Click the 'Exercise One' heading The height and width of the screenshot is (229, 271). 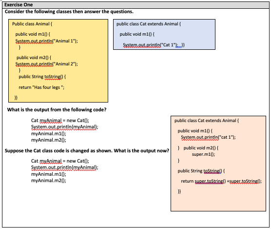(x=19, y=5)
